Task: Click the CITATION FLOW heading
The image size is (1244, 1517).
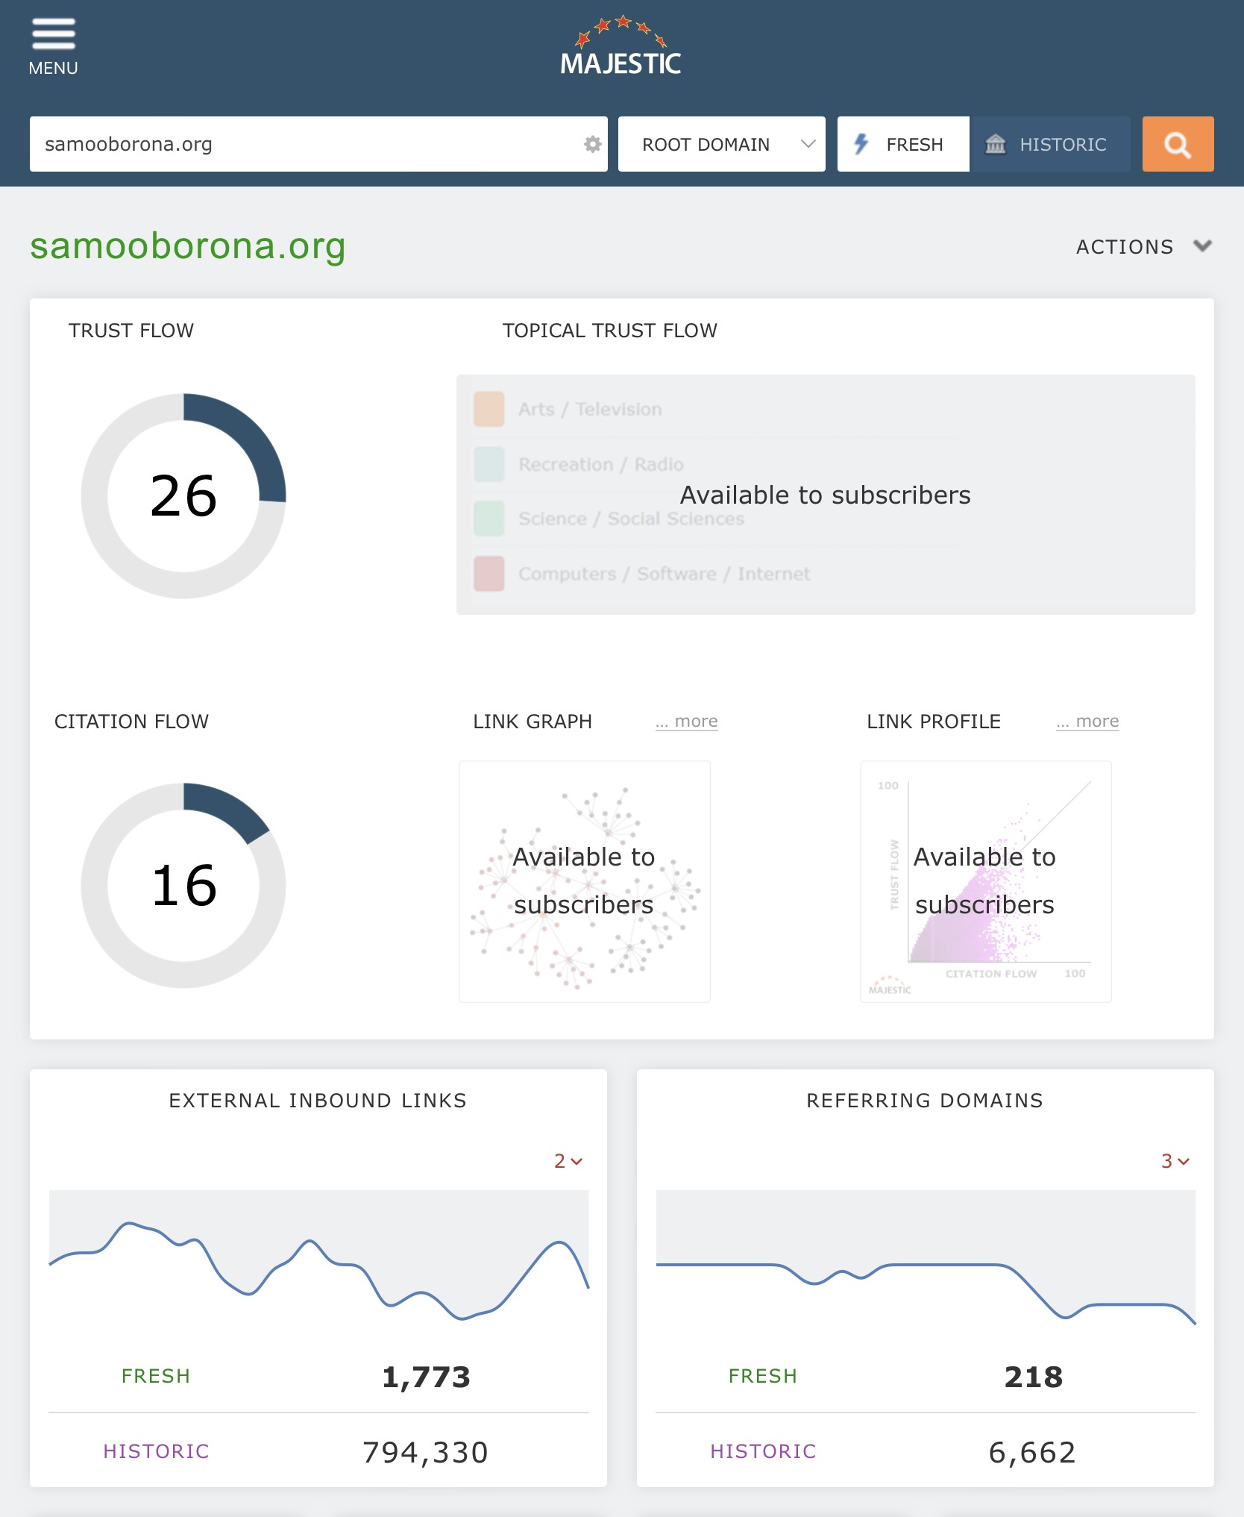Action: point(131,722)
